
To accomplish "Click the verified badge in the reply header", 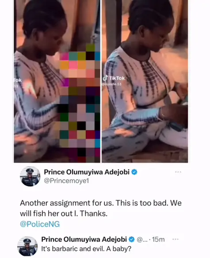I will click(x=131, y=239).
